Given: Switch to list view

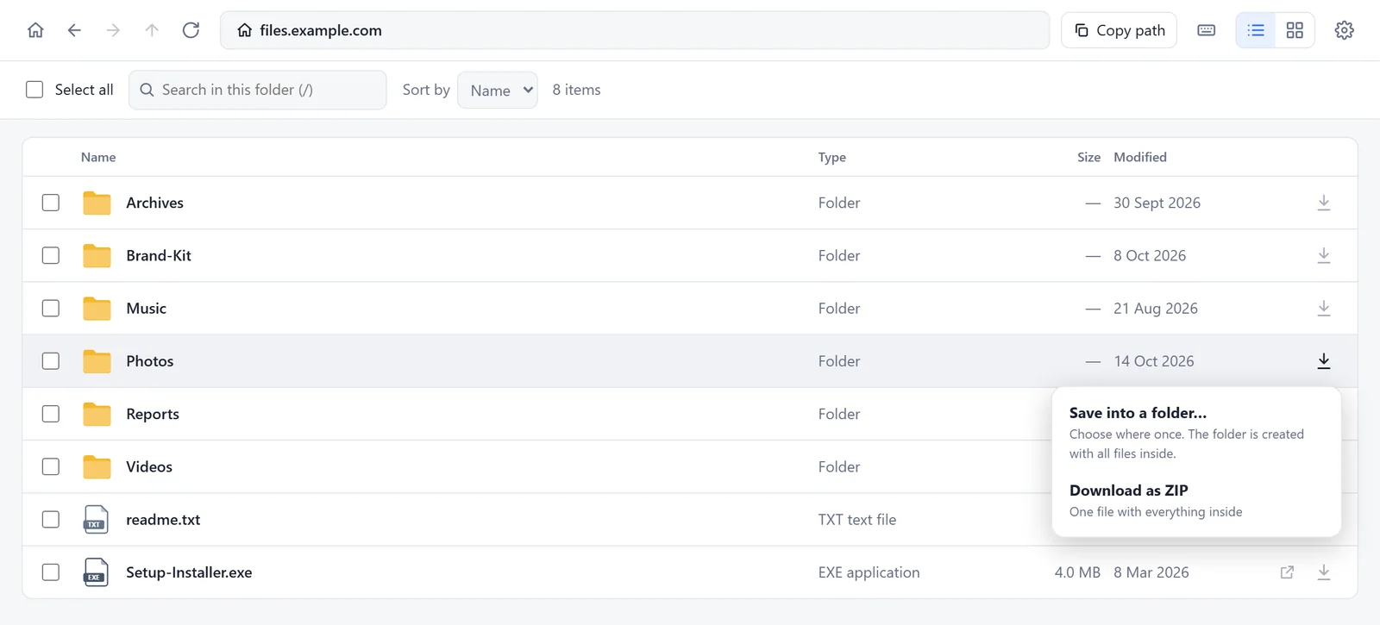Looking at the screenshot, I should (1256, 30).
